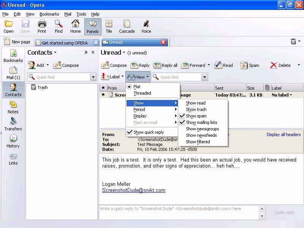Select the History panel icon
Screen dimensions: 304x228
pos(13,141)
